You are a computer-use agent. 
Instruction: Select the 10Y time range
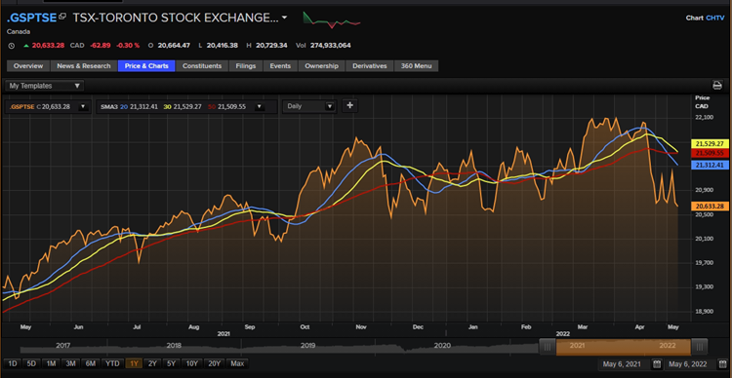(192, 363)
